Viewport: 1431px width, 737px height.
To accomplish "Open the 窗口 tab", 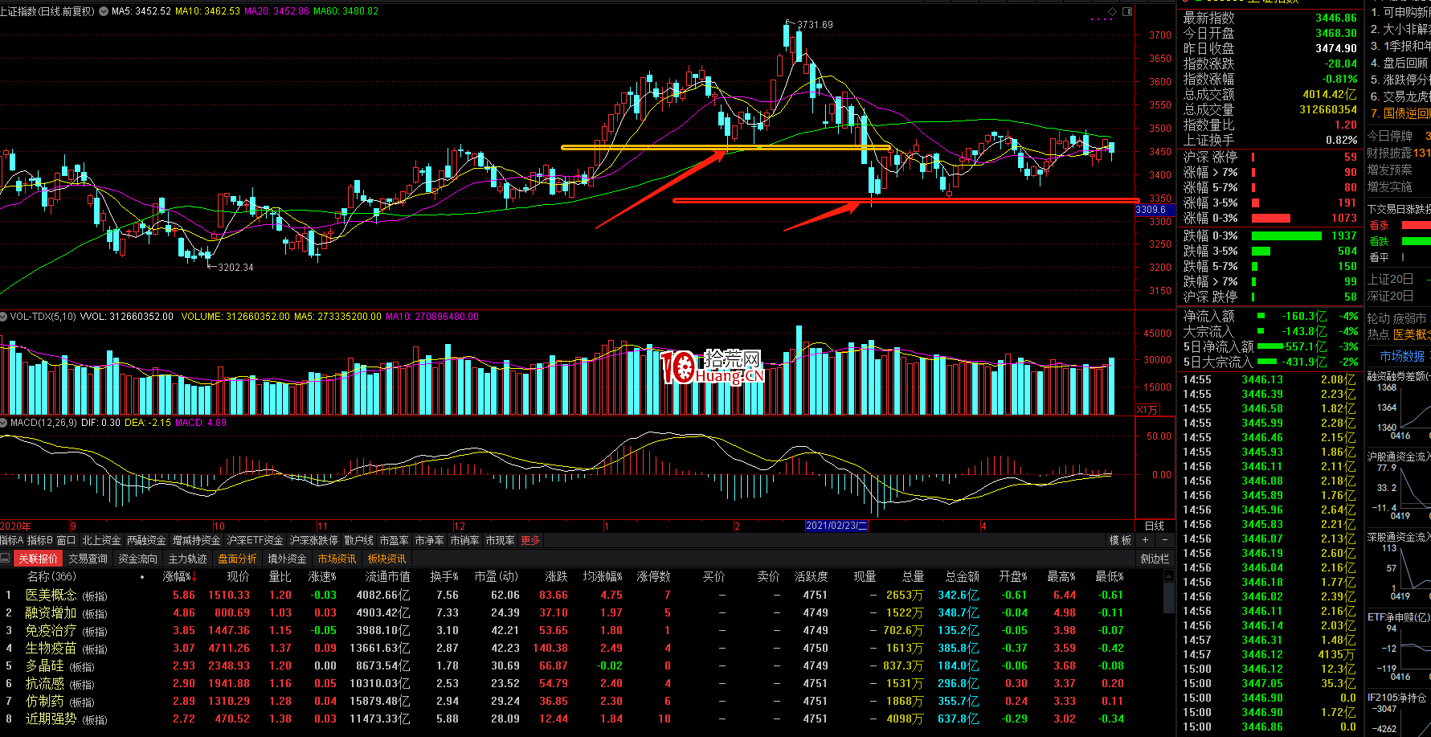I will (67, 540).
